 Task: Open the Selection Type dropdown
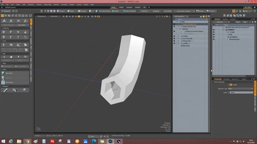click(241, 89)
